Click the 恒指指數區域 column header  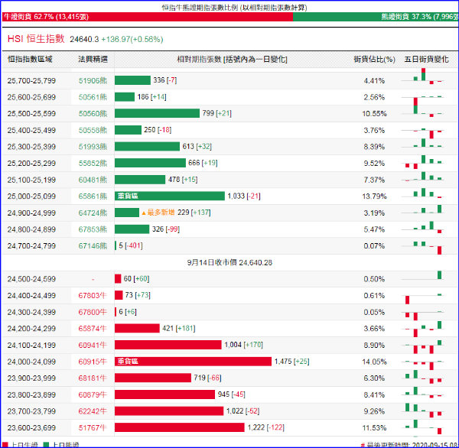click(x=30, y=59)
